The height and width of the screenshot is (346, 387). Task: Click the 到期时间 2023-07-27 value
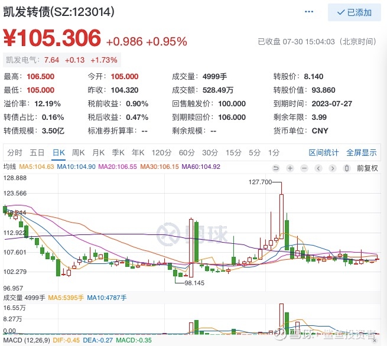(331, 103)
